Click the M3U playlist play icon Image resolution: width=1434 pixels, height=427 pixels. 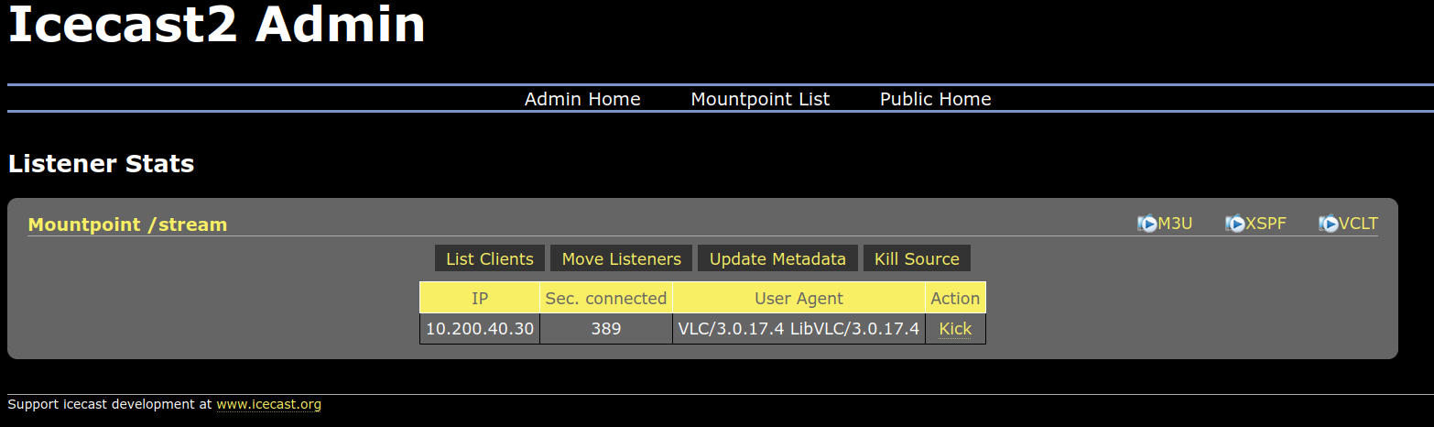1147,224
